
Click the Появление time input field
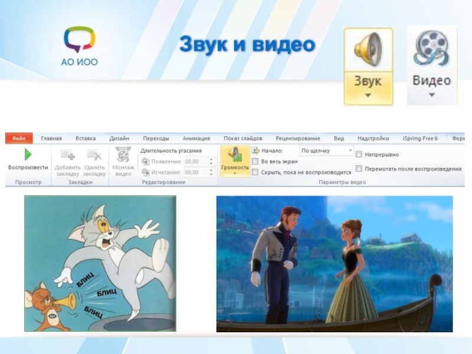coord(196,162)
